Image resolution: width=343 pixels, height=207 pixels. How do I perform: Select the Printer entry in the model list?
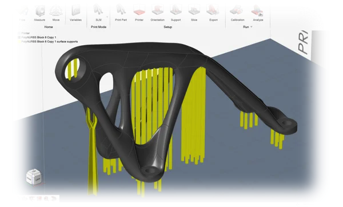point(24,33)
